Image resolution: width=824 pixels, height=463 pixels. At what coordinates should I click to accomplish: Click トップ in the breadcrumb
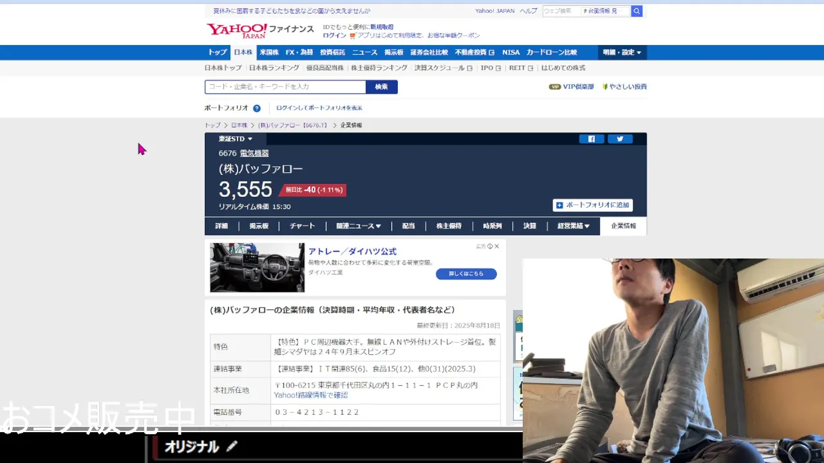[212, 125]
